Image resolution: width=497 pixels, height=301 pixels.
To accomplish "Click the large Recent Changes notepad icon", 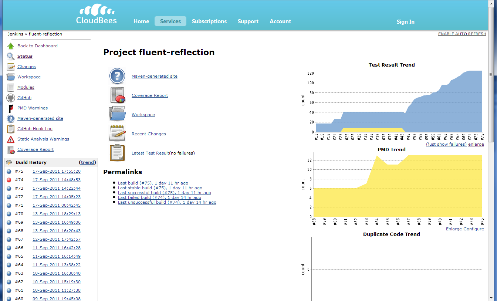I will (x=117, y=134).
